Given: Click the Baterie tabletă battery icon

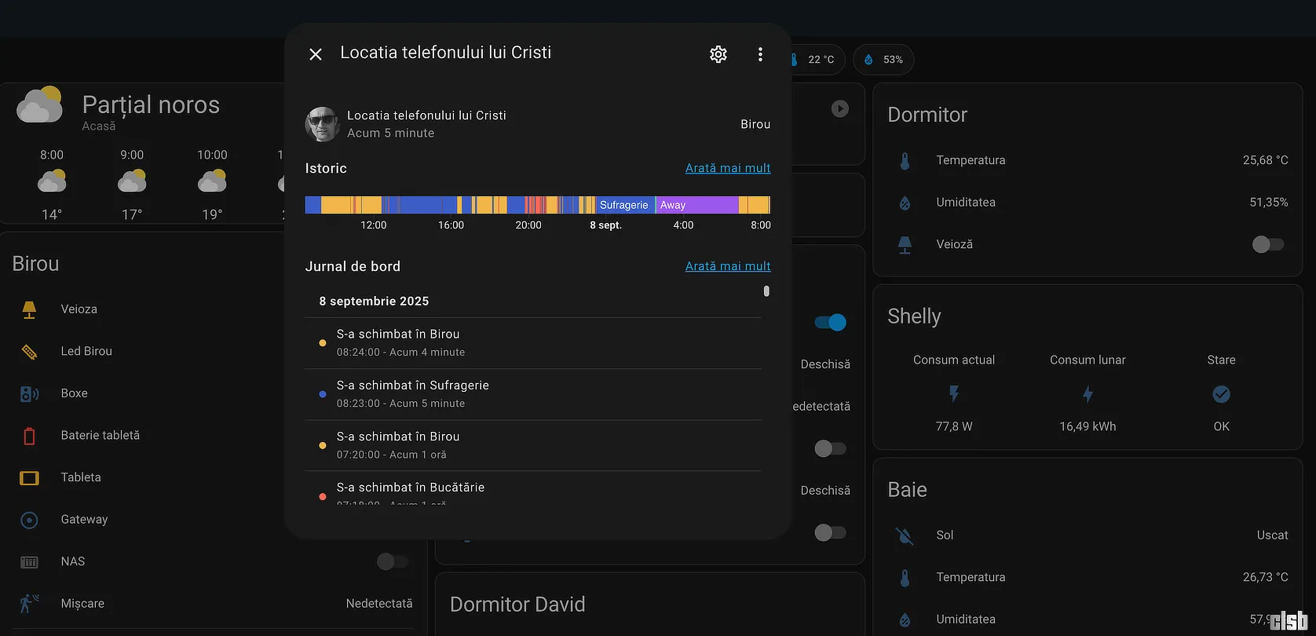Looking at the screenshot, I should (x=29, y=436).
